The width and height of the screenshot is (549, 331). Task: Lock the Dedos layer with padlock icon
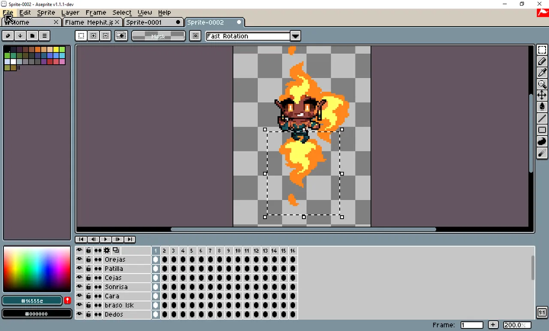pyautogui.click(x=88, y=314)
